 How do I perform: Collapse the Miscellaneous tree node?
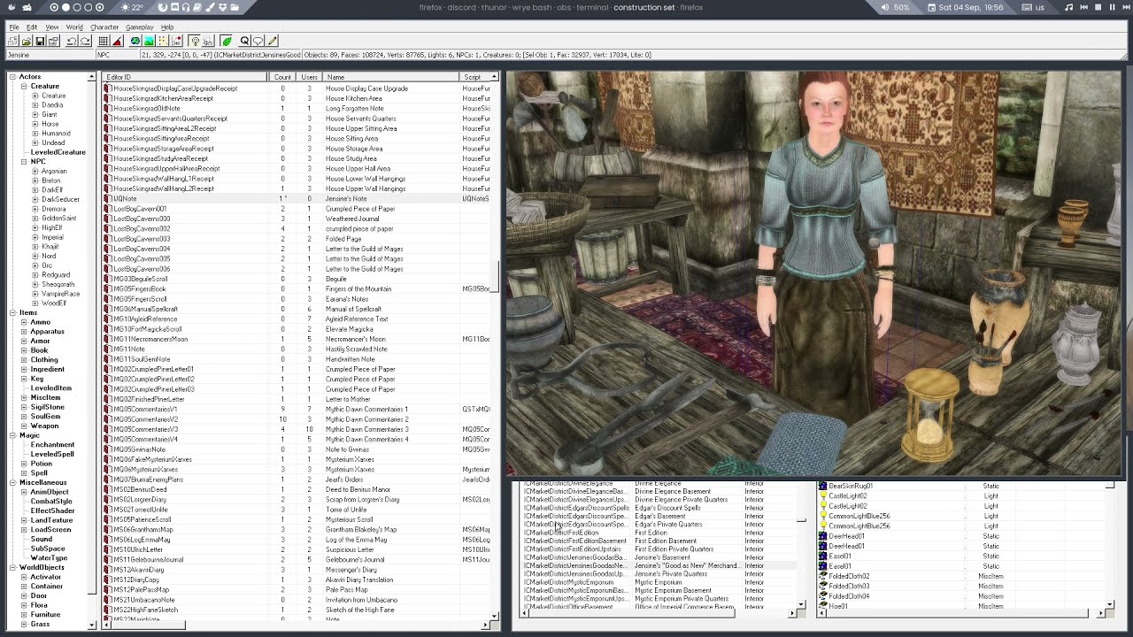(x=12, y=482)
